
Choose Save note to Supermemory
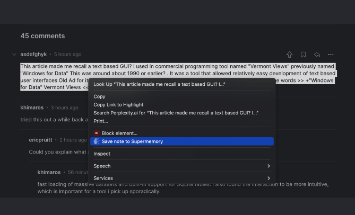[132, 141]
